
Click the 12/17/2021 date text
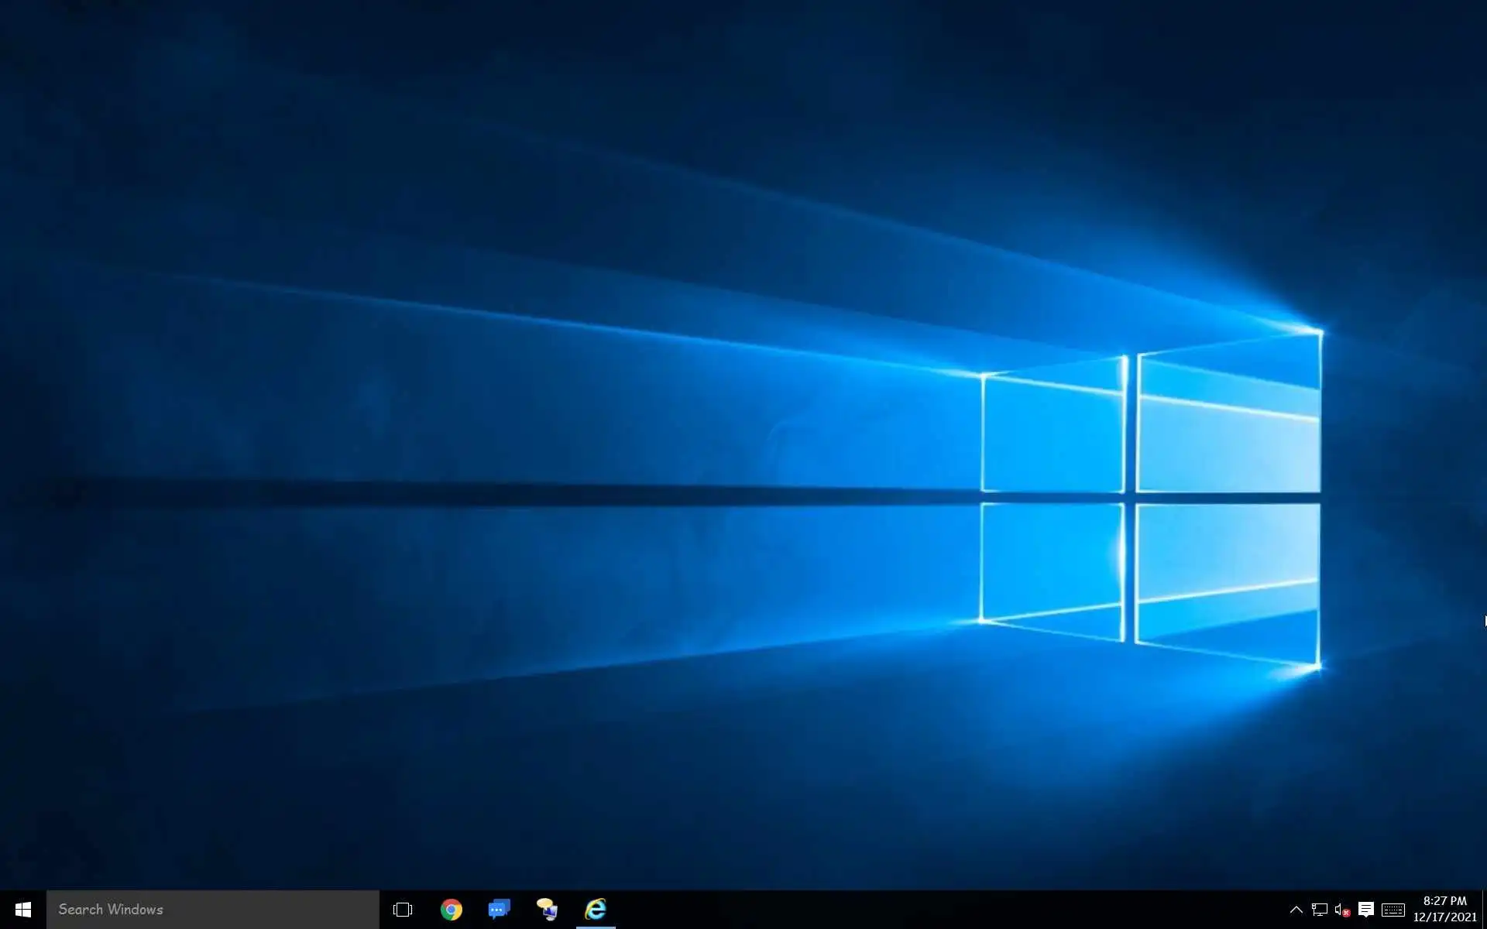(x=1444, y=917)
